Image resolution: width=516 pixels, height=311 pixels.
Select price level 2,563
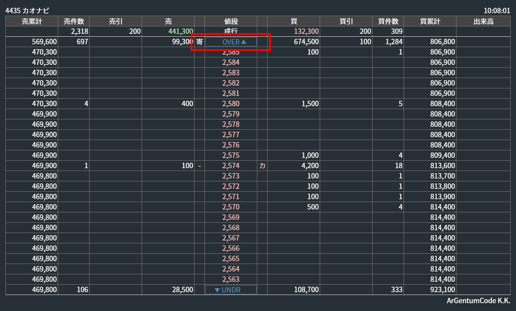click(231, 279)
